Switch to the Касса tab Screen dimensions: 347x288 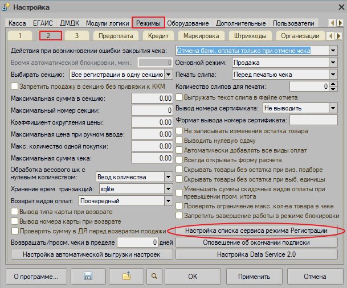pyautogui.click(x=17, y=23)
